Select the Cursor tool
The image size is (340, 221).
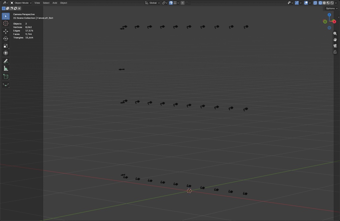click(6, 24)
